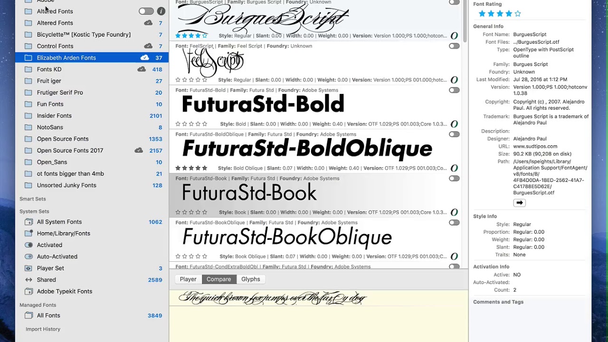Switch to the Compare tab

coord(218,279)
